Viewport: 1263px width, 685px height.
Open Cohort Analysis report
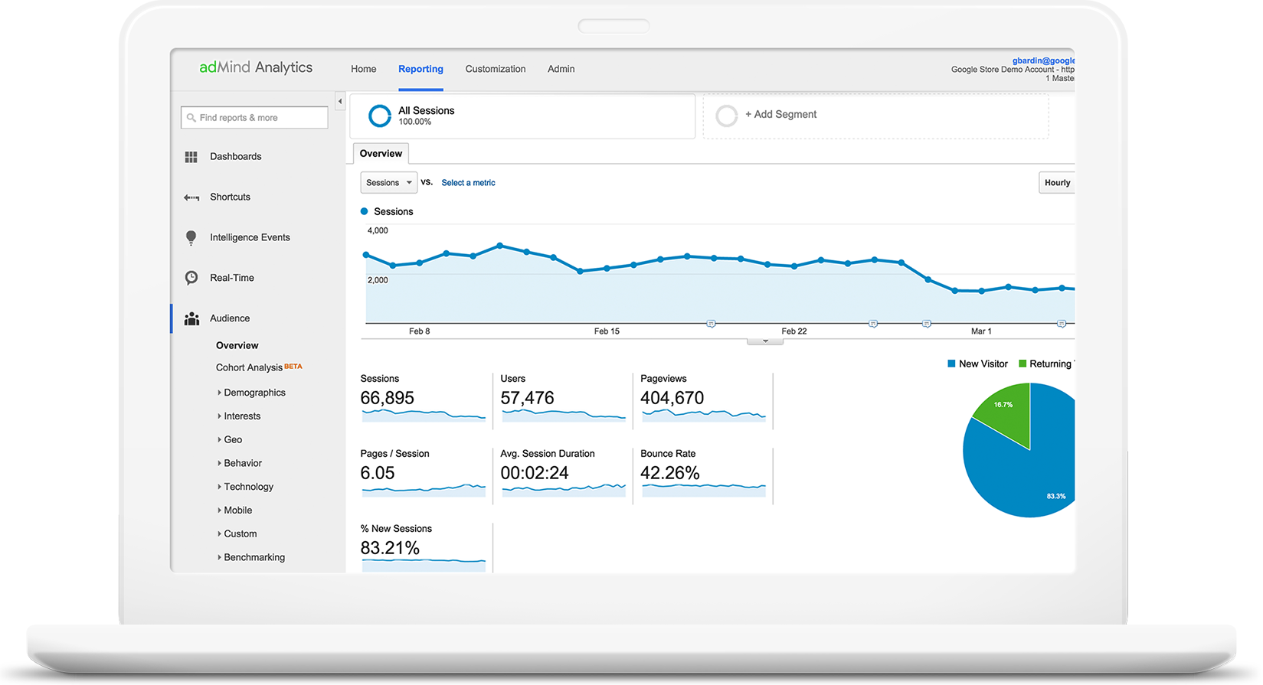[249, 368]
